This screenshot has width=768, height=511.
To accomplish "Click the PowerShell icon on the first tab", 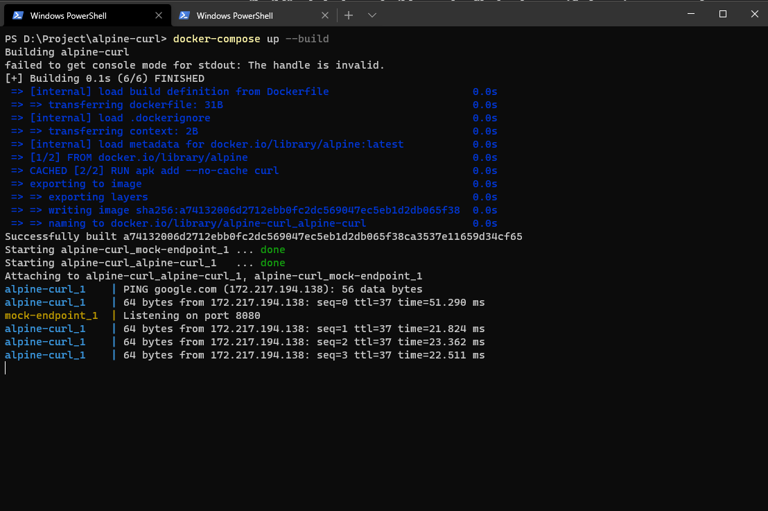I will 18,15.
